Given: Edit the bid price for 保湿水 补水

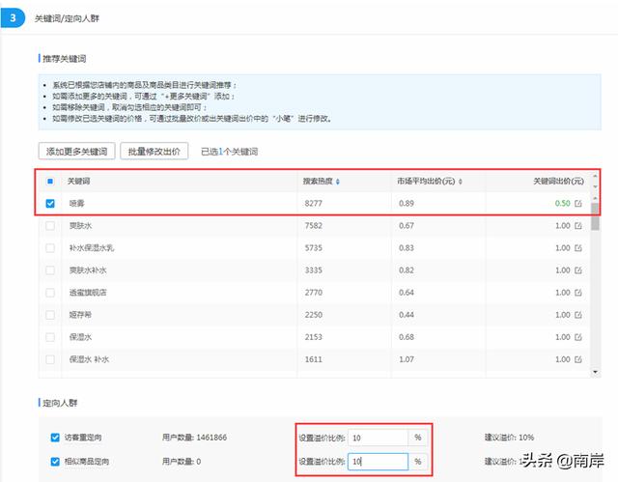Looking at the screenshot, I should click(577, 359).
